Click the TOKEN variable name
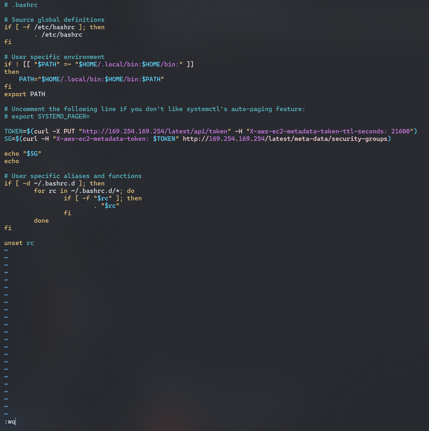 14,131
